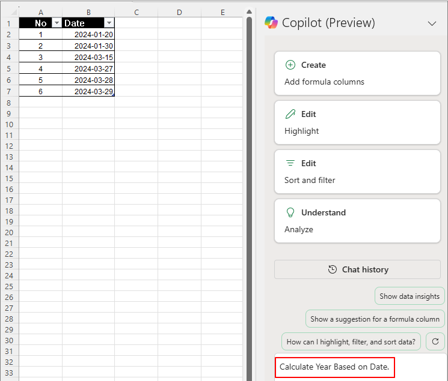Select the cell containing No value 3
The width and height of the screenshot is (448, 381).
tap(40, 57)
